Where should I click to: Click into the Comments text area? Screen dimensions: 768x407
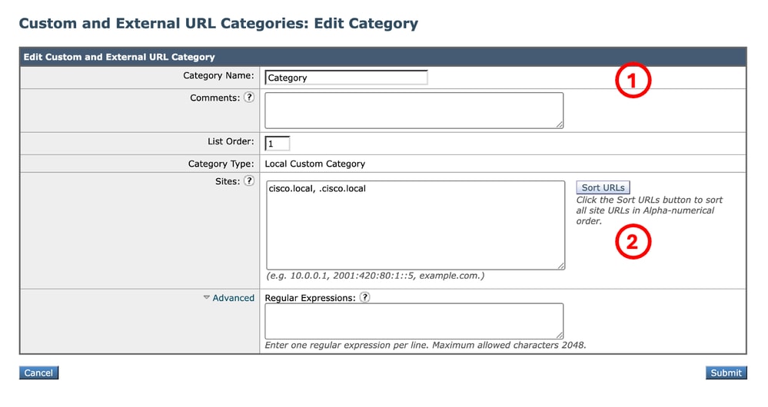[x=414, y=111]
